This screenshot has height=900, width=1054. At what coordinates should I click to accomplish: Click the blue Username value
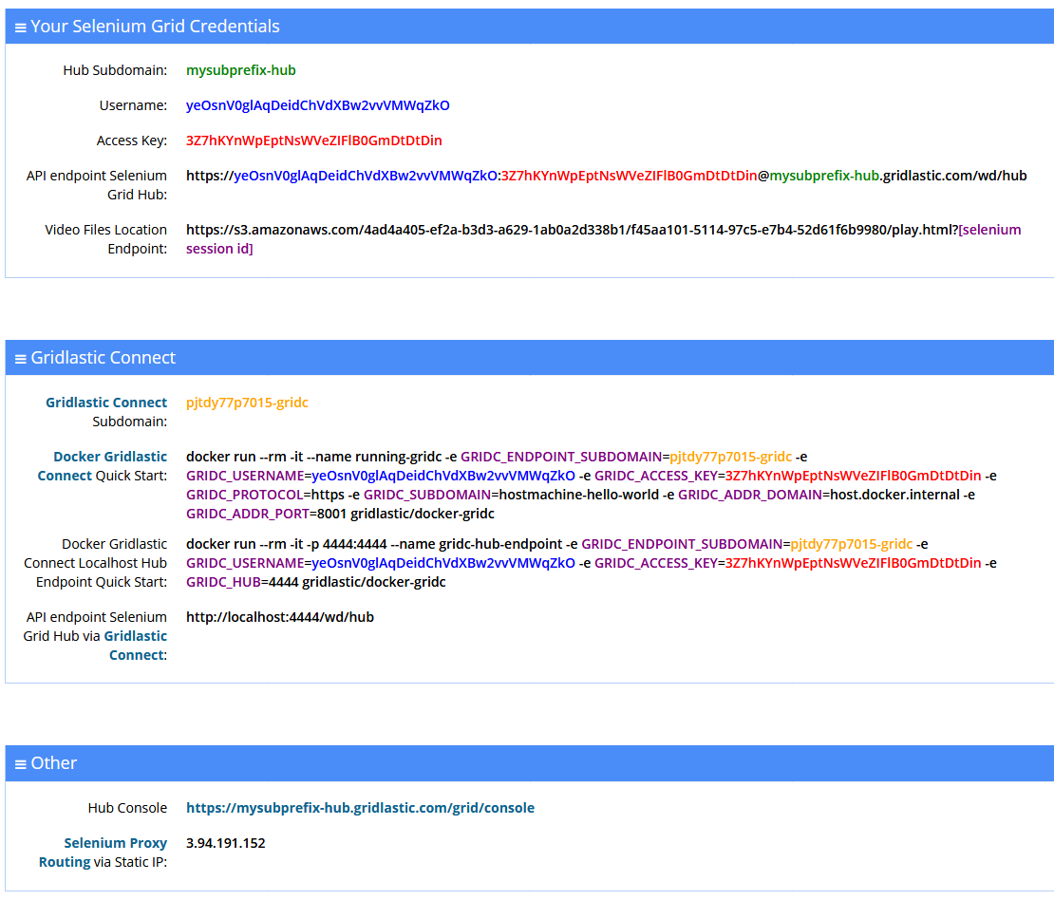coord(317,105)
